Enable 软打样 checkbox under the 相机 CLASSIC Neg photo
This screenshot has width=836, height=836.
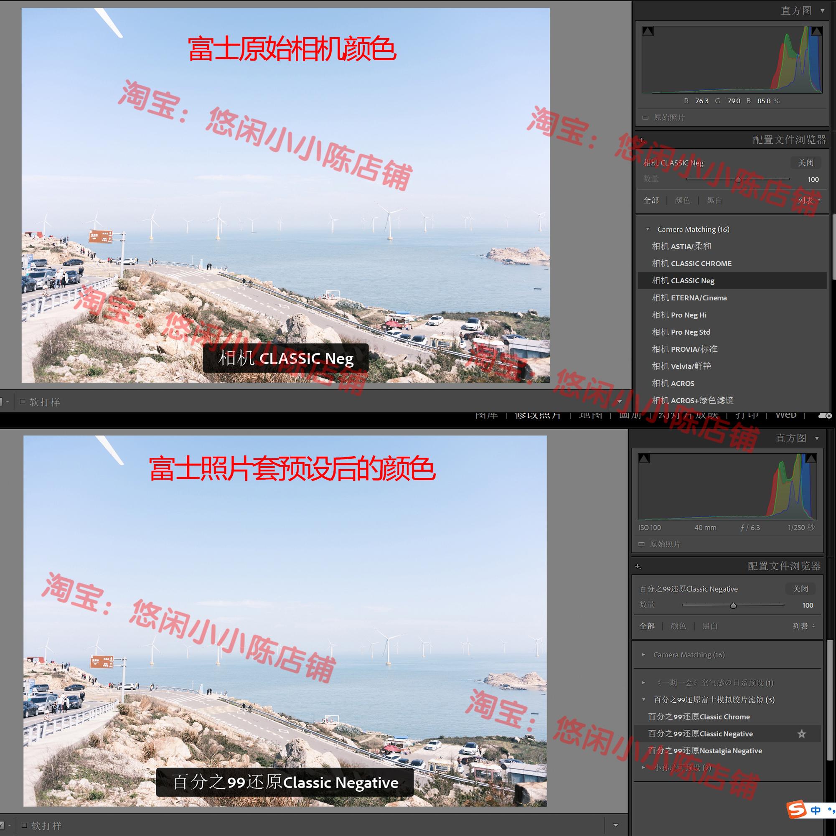pos(23,401)
